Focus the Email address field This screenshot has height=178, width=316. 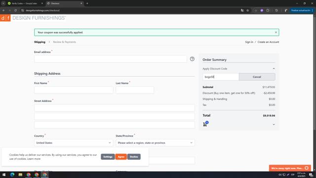pyautogui.click(x=111, y=59)
